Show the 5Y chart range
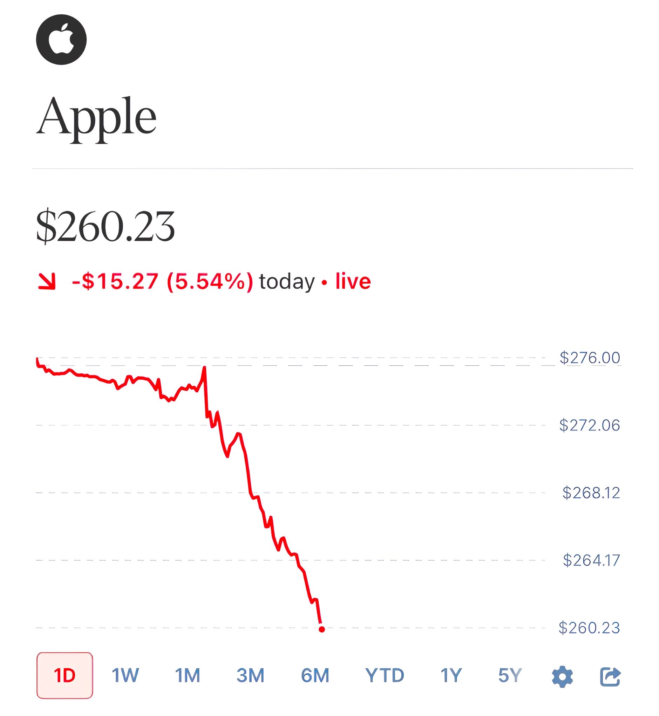 click(510, 675)
